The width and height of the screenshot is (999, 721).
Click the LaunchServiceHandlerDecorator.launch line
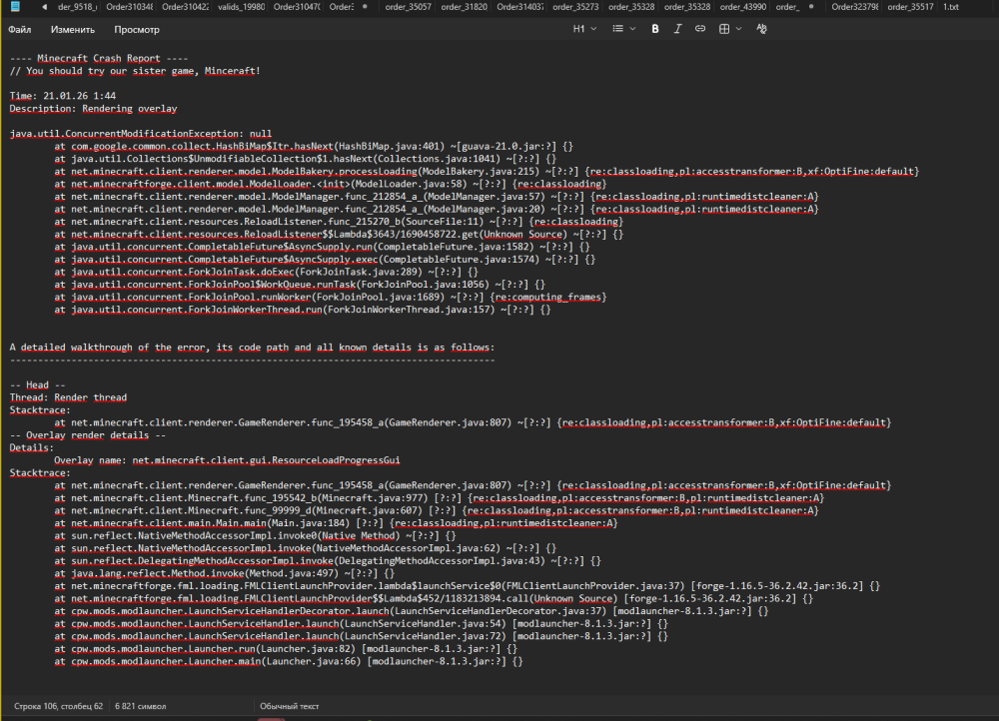pyautogui.click(x=411, y=611)
